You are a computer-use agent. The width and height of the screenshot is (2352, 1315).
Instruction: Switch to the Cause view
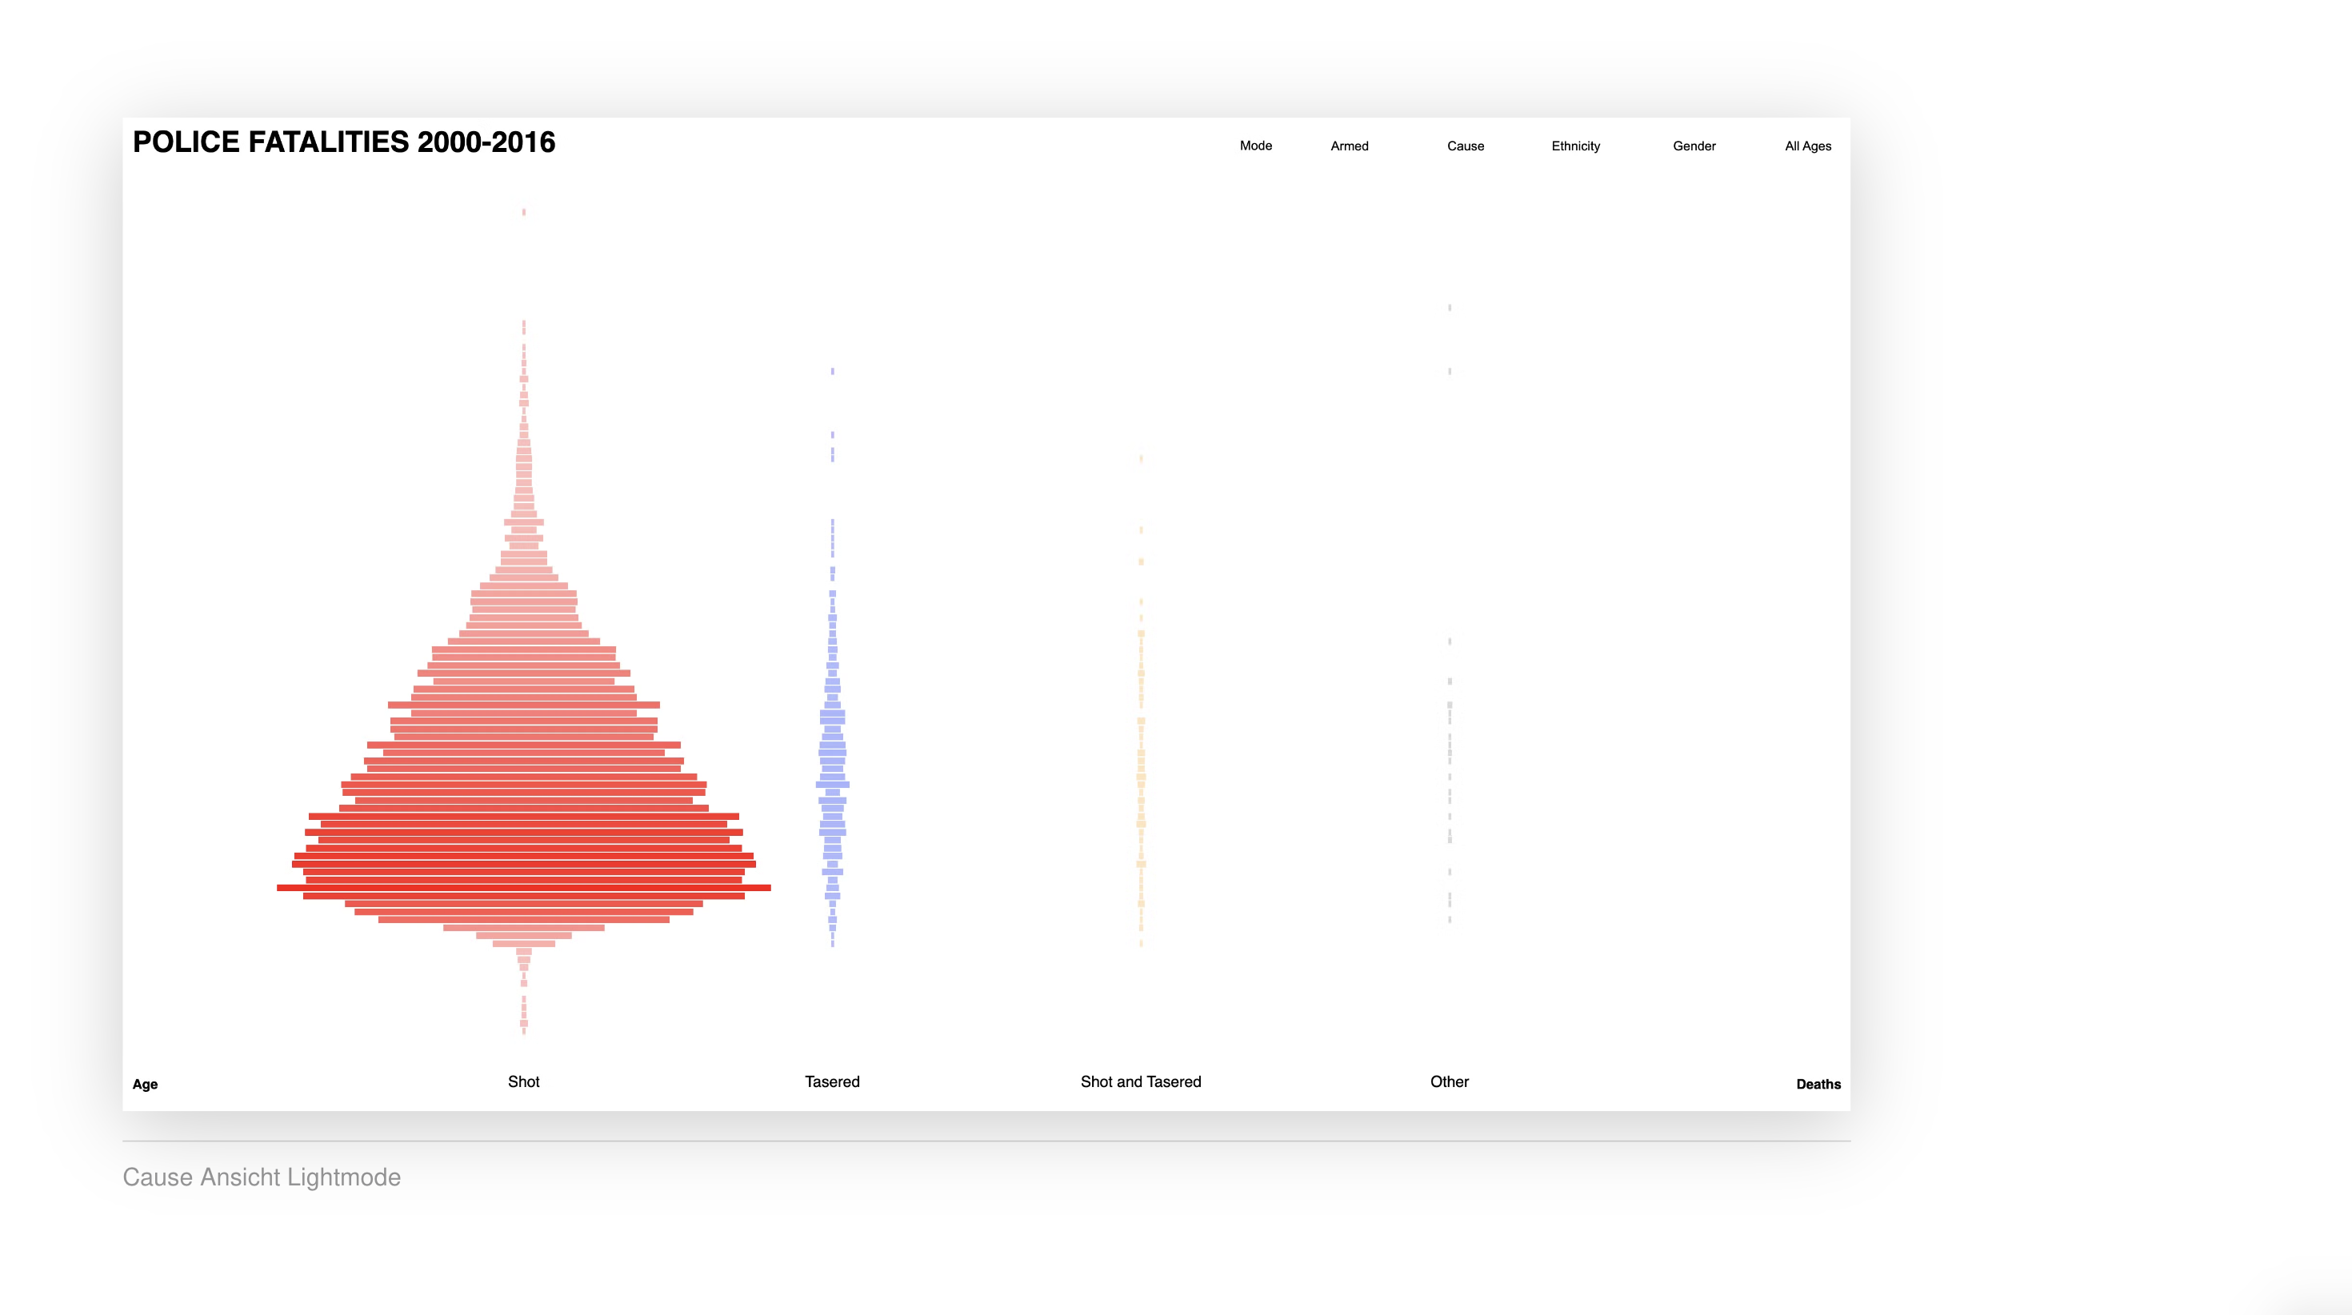1465,146
